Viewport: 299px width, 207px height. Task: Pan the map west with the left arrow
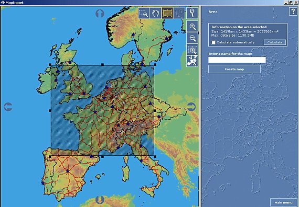8,107
